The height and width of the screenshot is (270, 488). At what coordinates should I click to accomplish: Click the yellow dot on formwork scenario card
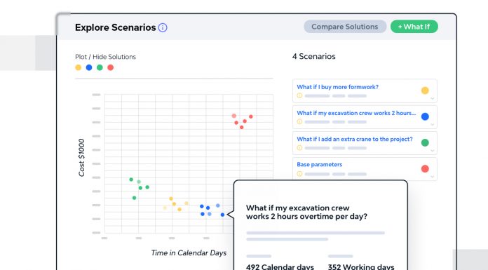(x=425, y=90)
